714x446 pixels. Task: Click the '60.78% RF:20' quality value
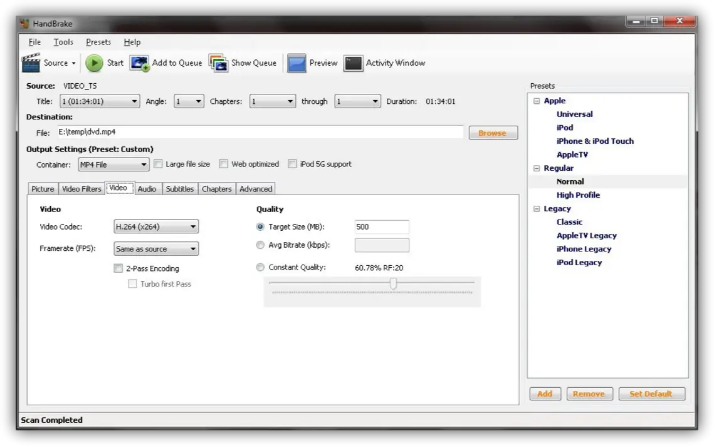(379, 268)
